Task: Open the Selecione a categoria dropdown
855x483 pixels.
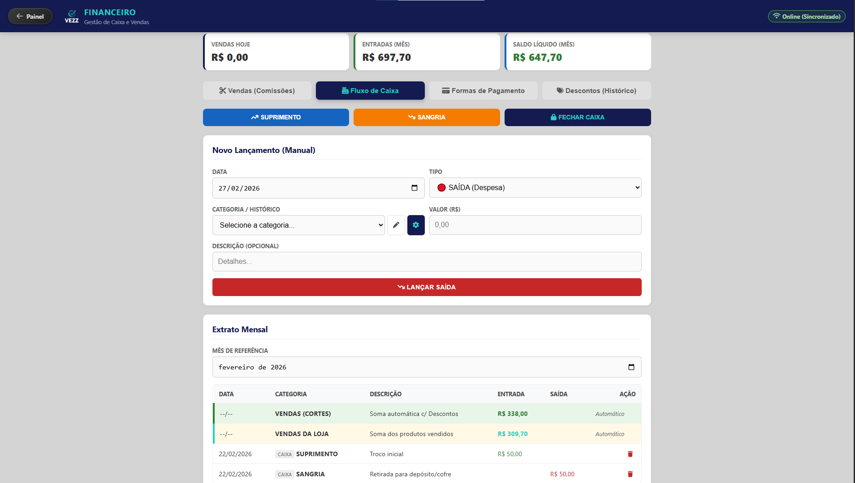Action: click(298, 225)
